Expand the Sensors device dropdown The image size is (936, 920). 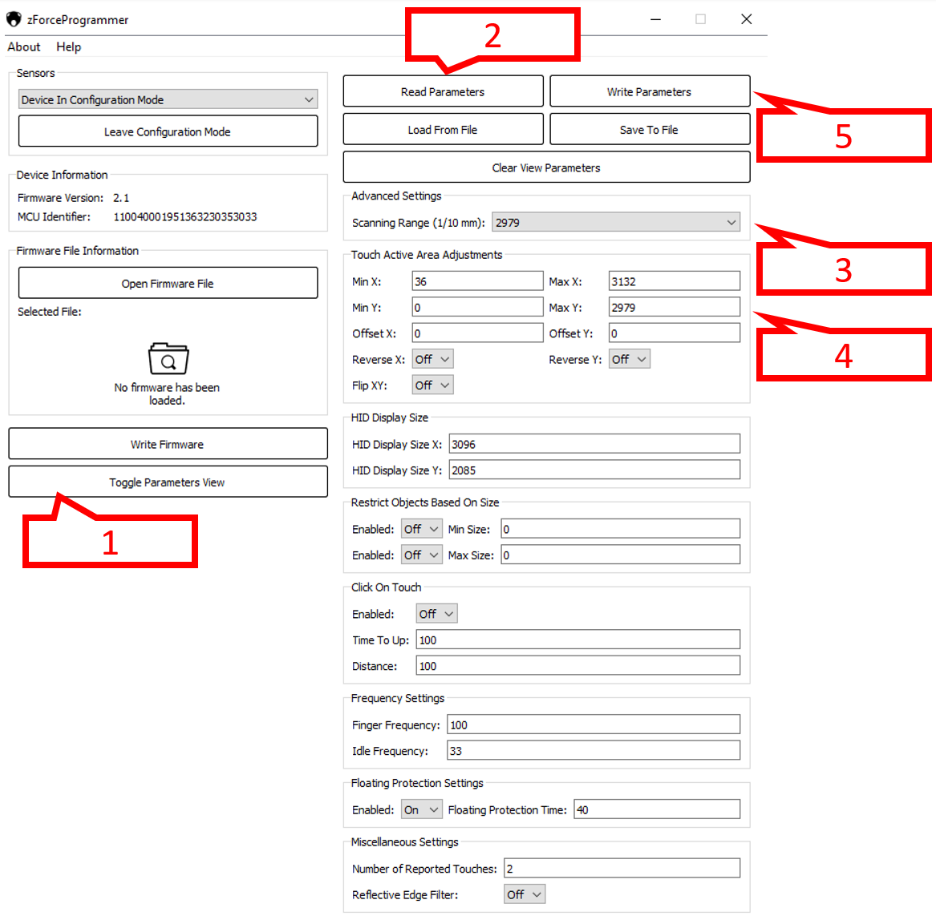(x=168, y=99)
